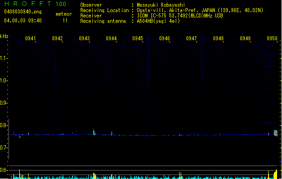The image size is (282, 179).
Task: Click the date 04.08.03 09:40
Action: pos(23,21)
